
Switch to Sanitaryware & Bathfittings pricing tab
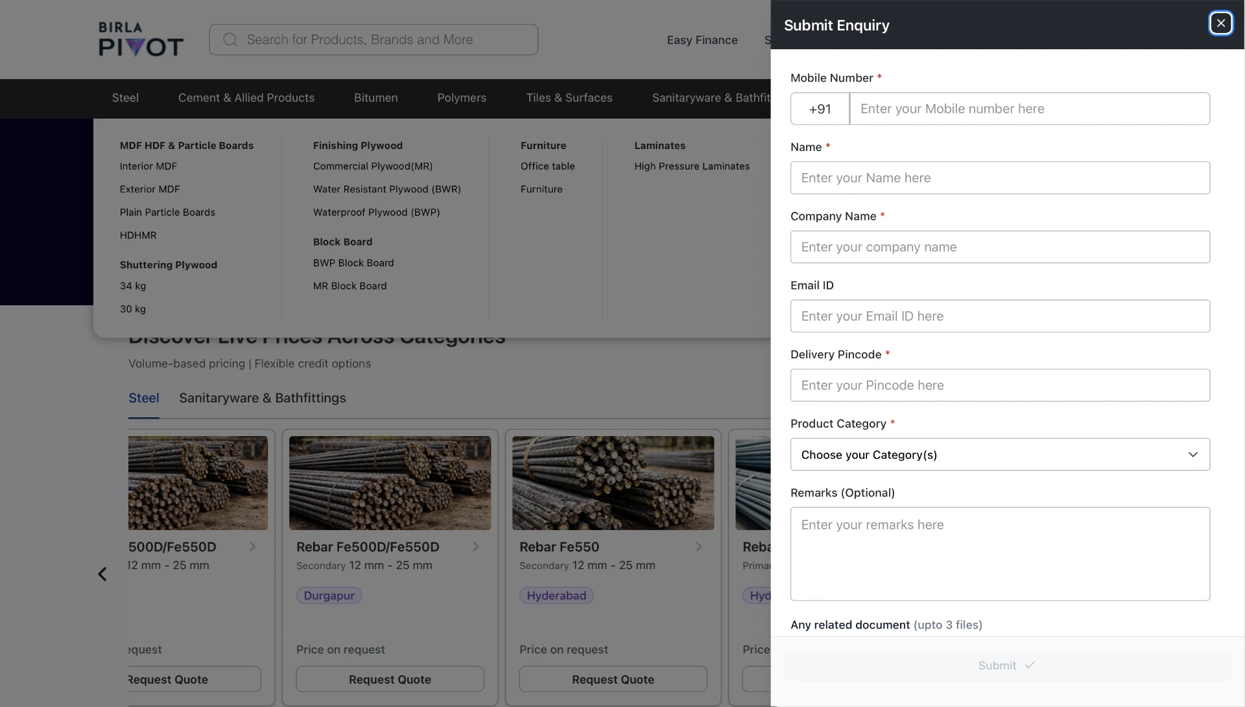click(x=263, y=398)
